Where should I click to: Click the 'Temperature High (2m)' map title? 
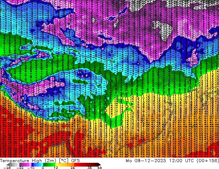coord(28,161)
